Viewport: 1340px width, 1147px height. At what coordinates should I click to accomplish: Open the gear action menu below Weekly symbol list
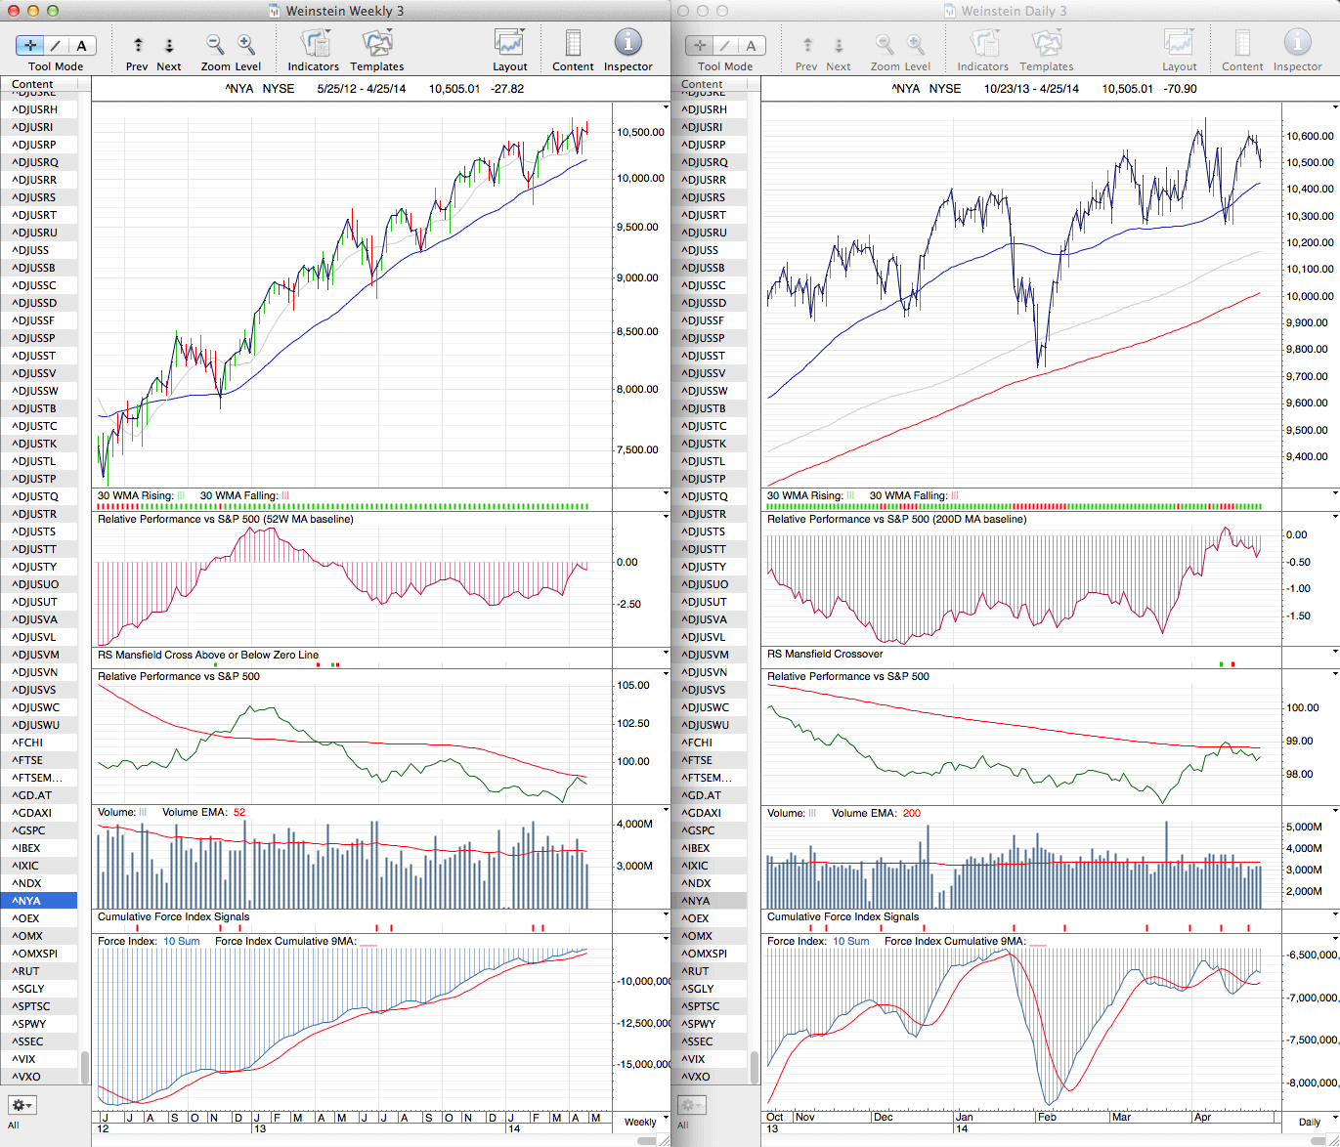[22, 1105]
